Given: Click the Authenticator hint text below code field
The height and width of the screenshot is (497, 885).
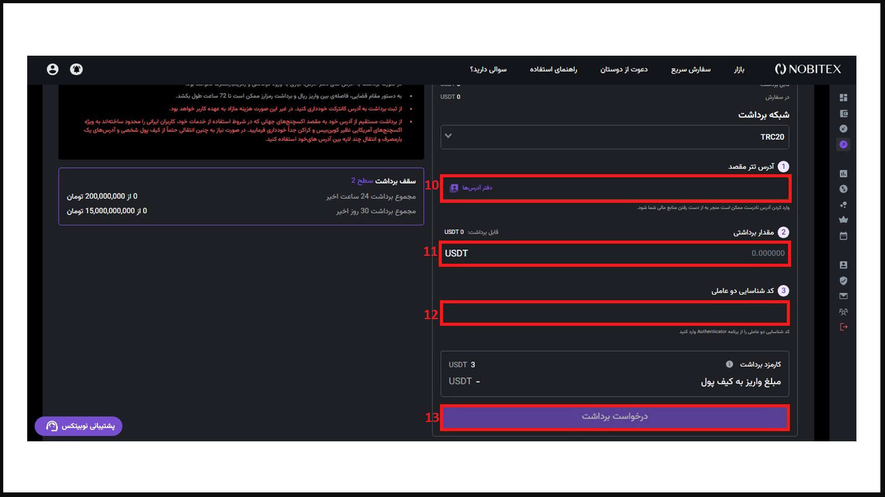Looking at the screenshot, I should click(x=734, y=331).
